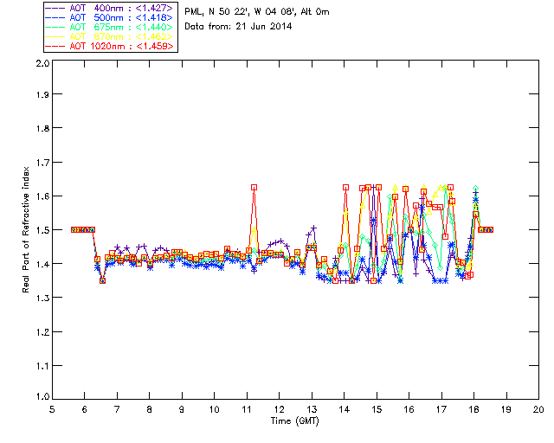The height and width of the screenshot is (443, 554).
Task: Click the 1.5 y-axis tick label
Action: (42, 229)
